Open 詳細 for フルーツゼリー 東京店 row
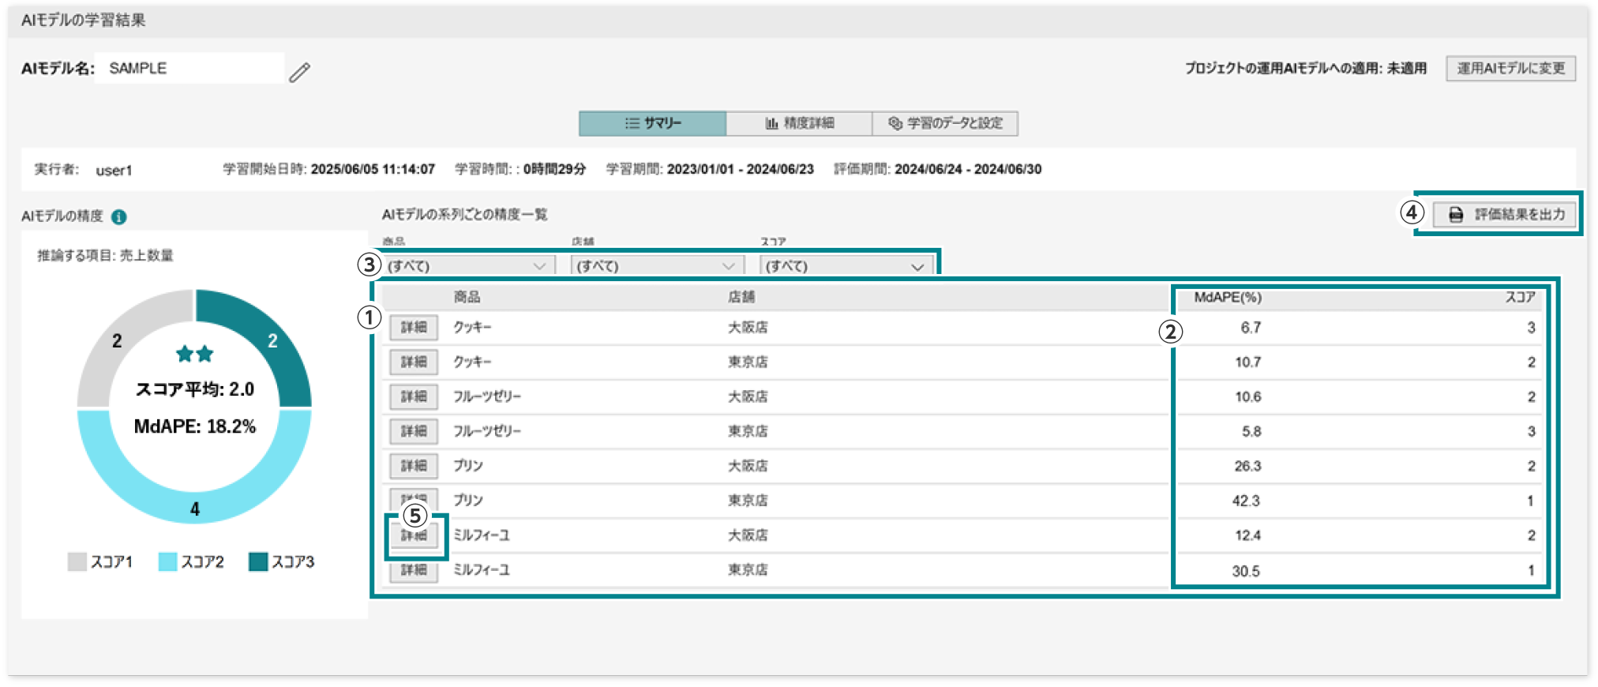Screen dimensions: 1598x687 414,432
